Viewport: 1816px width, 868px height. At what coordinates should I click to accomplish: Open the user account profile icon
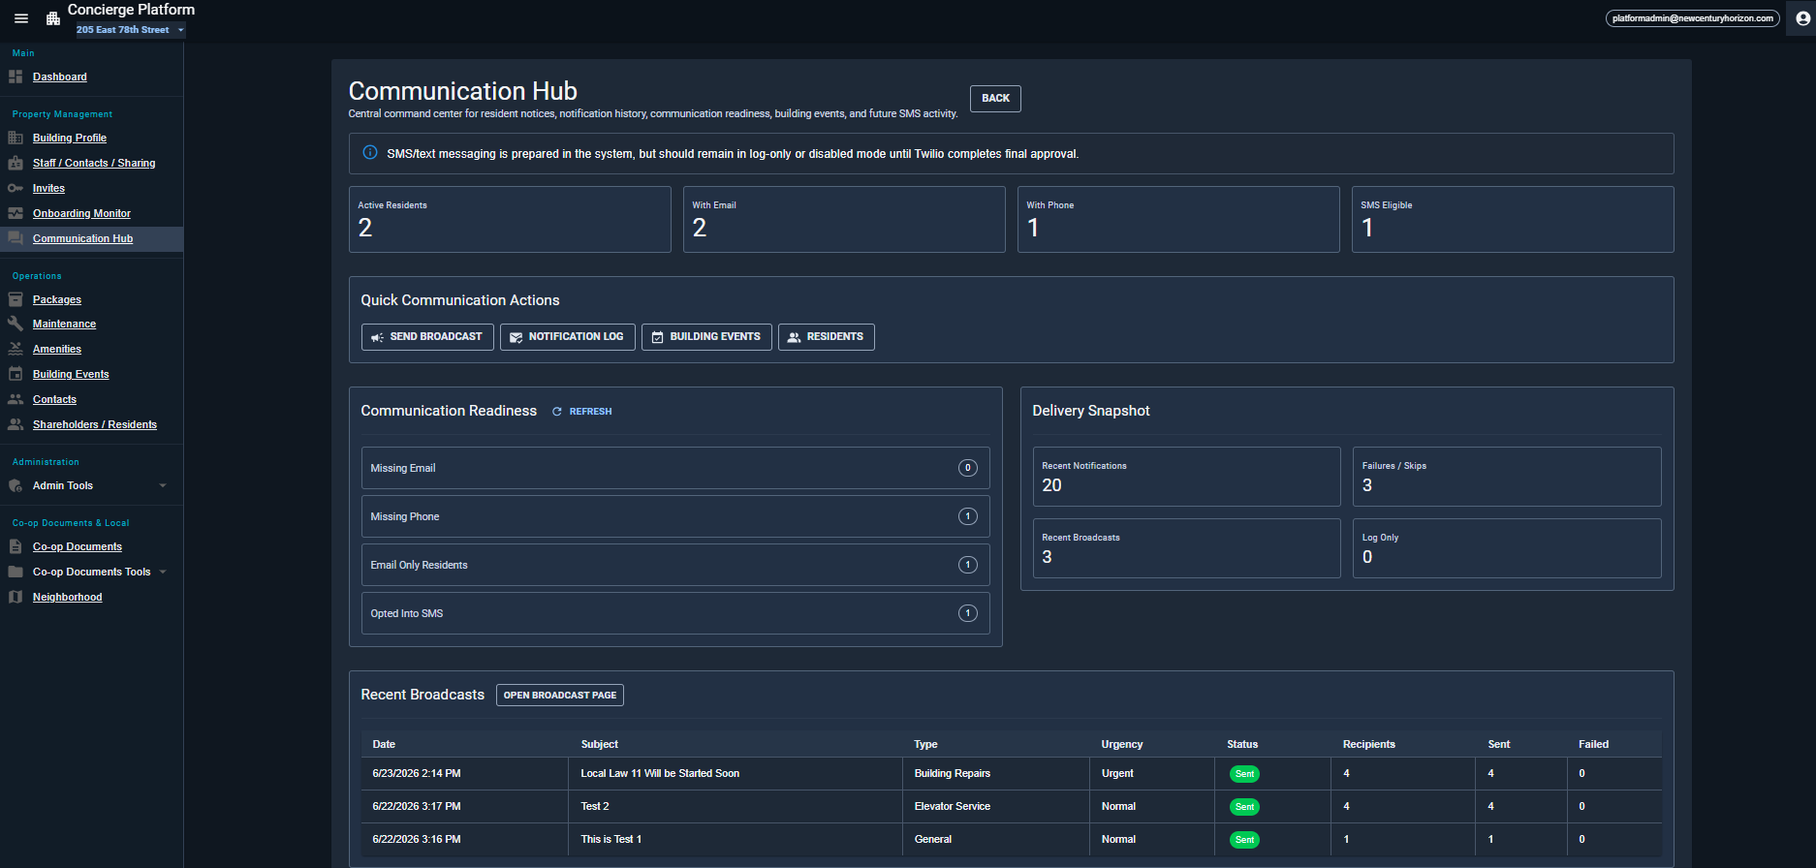(1802, 18)
